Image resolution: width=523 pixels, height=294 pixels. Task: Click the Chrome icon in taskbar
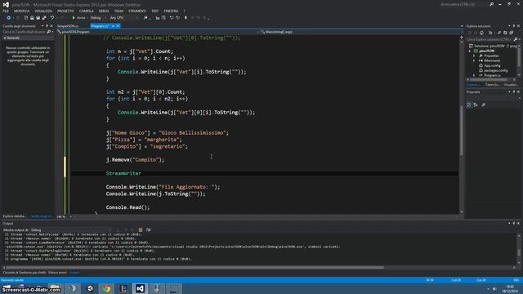(107, 288)
